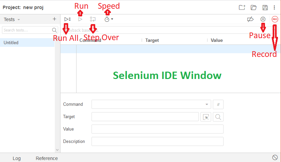
Task: Toggle the enable/disable command comment button
Action: 218,104
